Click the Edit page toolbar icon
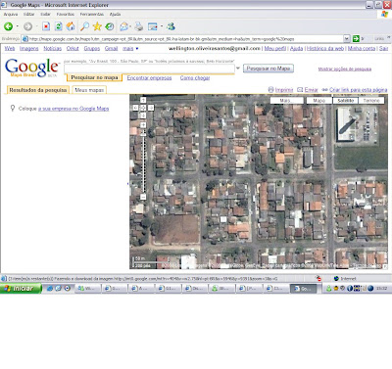 click(153, 26)
